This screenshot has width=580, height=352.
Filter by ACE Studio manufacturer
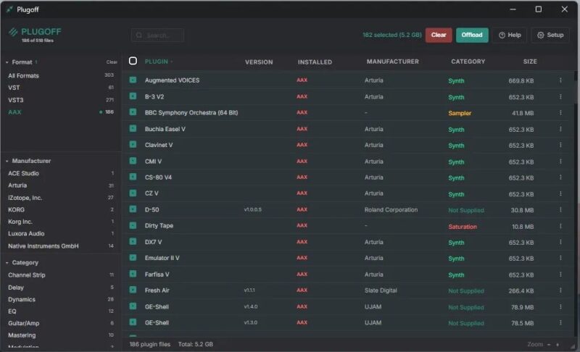61,173
